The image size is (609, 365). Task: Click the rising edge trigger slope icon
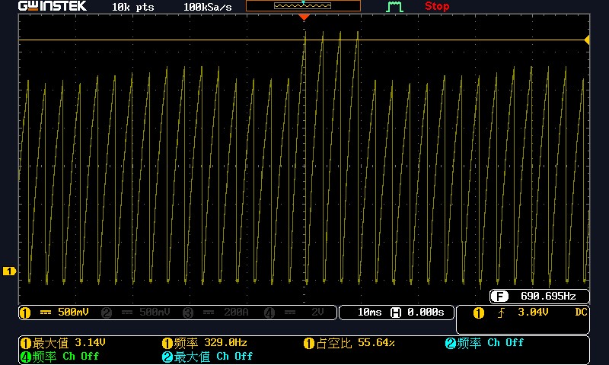click(x=502, y=313)
